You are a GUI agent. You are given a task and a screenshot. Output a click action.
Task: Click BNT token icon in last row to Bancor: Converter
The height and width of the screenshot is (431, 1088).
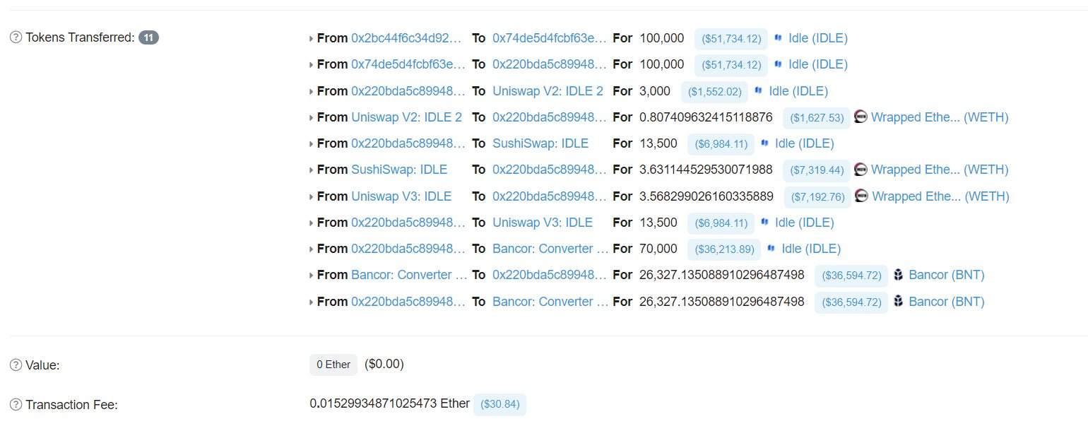tap(899, 302)
